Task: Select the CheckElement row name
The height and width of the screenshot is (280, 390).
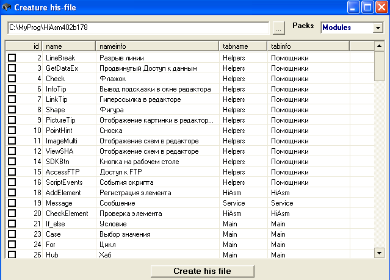Action: coord(67,214)
